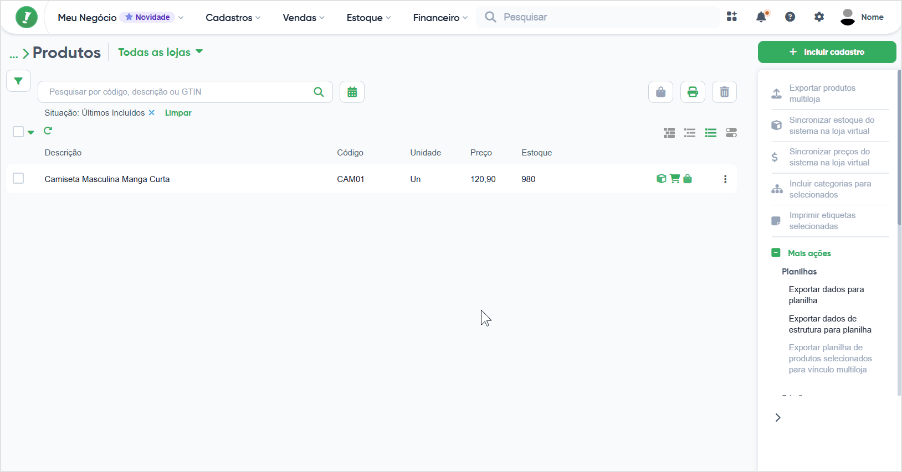Click Camiseta Masculina Manga Curta description
The height and width of the screenshot is (472, 902).
pyautogui.click(x=107, y=179)
